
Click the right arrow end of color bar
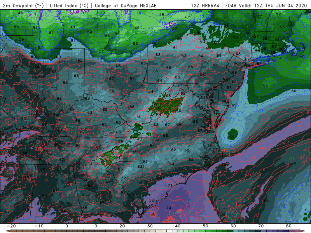(304, 231)
